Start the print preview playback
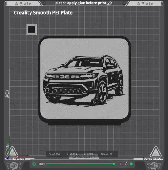The height and width of the screenshot is (170, 168). click(x=34, y=164)
